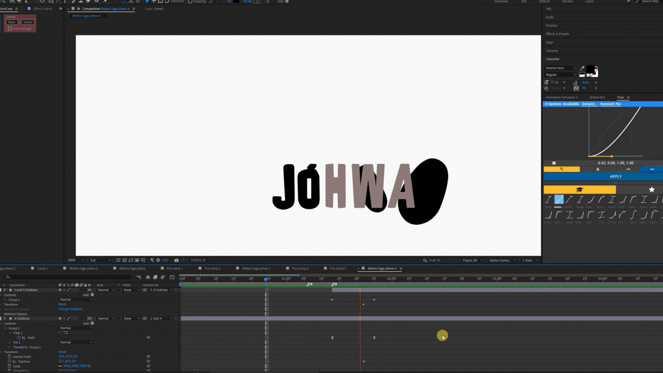Switch to the Motion Bro tab
This screenshot has height=373, width=663.
(597, 98)
